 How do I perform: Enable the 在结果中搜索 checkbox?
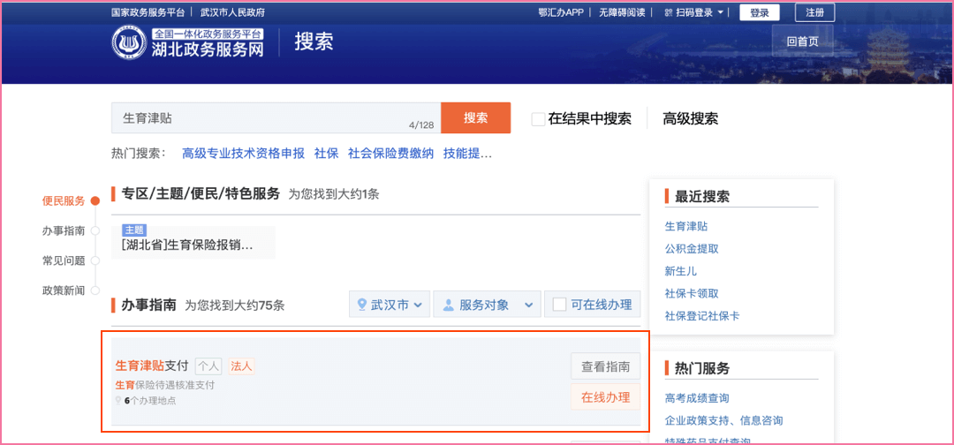coord(538,119)
